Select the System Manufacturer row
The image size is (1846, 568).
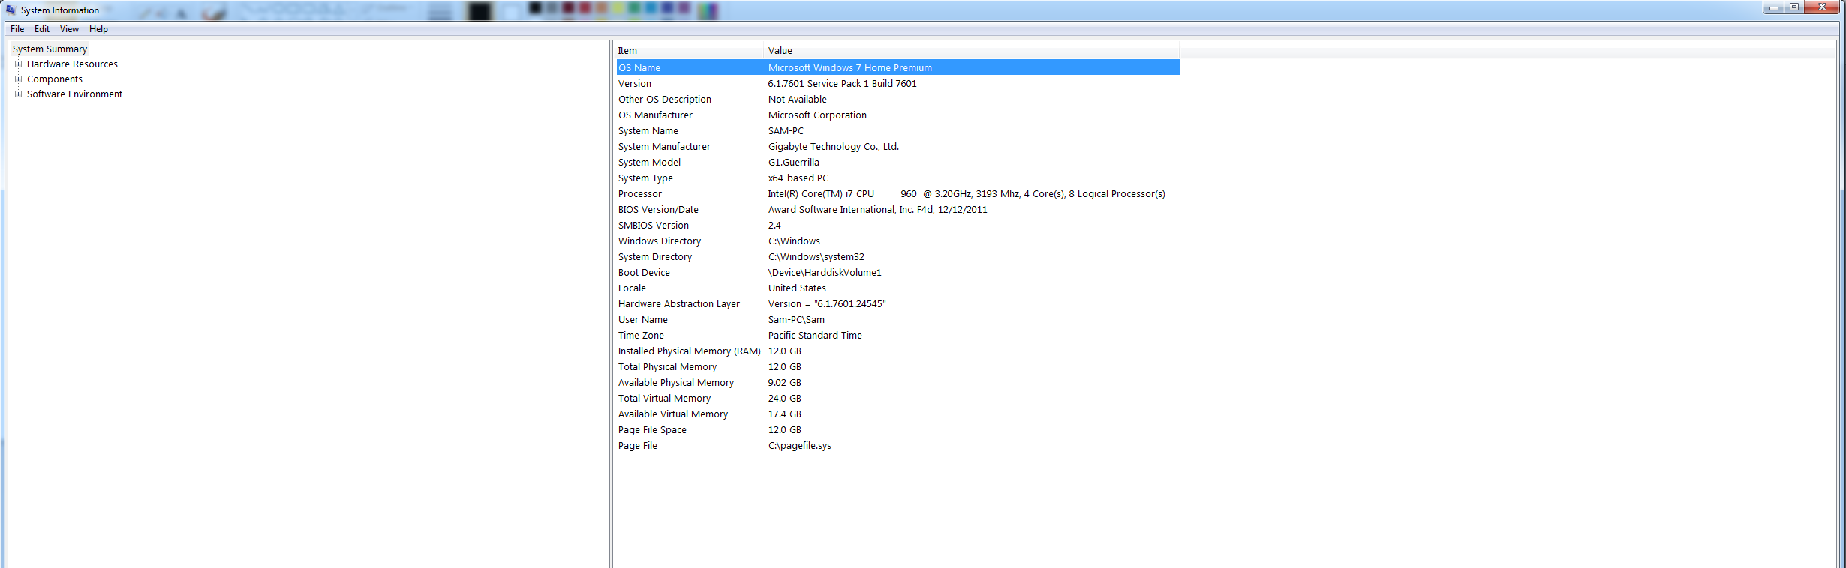tap(664, 147)
